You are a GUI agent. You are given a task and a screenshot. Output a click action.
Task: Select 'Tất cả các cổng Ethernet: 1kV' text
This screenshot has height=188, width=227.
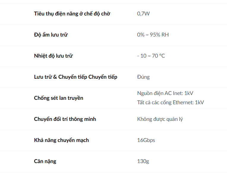point(170,102)
